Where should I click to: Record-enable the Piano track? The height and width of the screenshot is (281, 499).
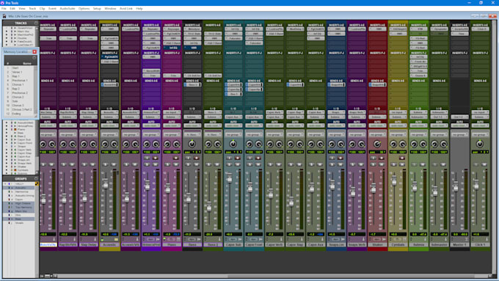(x=175, y=158)
